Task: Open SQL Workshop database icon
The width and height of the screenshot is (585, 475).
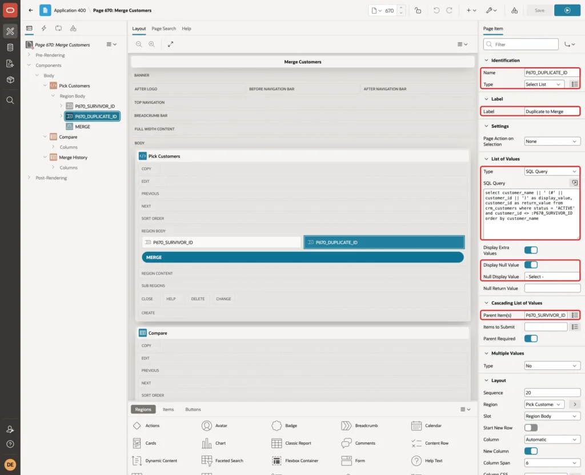Action: tap(10, 47)
